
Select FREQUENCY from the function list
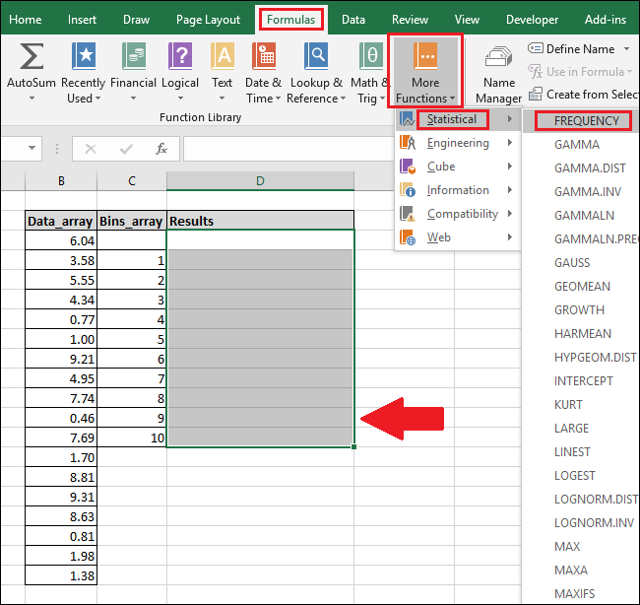pos(587,121)
